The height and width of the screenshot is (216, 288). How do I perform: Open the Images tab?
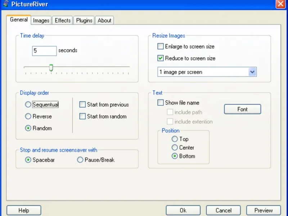pyautogui.click(x=41, y=21)
